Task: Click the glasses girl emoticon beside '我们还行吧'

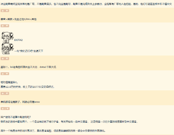Action: pos(7,49)
